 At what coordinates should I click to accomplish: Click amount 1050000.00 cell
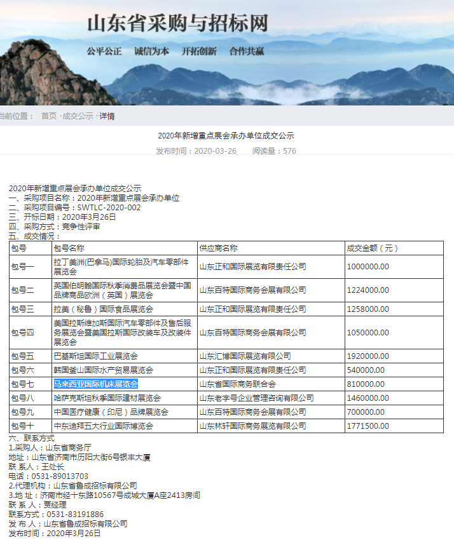[x=394, y=333]
